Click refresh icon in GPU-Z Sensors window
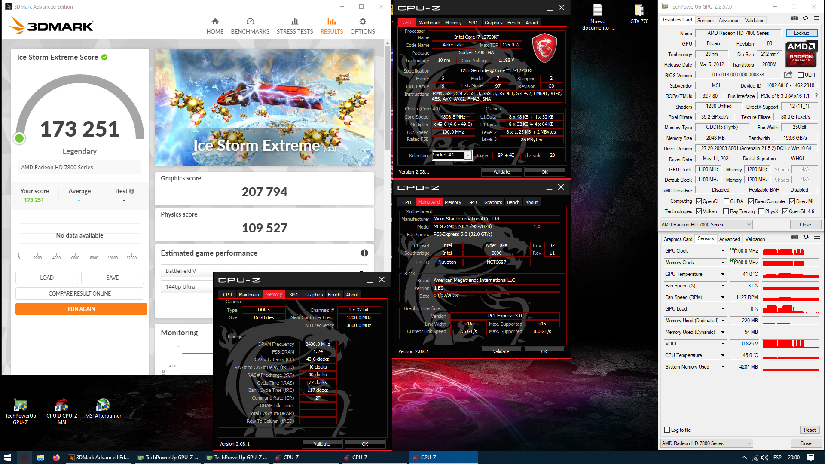The height and width of the screenshot is (464, 825). pyautogui.click(x=806, y=237)
